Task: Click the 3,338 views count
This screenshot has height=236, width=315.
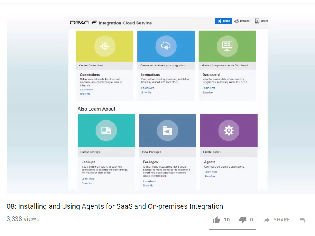Action: click(23, 219)
